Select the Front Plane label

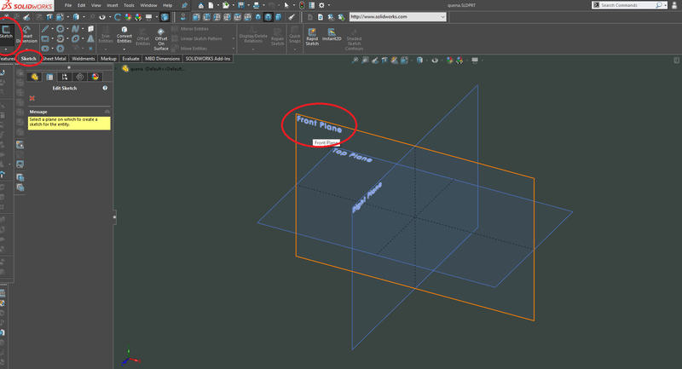(x=319, y=124)
